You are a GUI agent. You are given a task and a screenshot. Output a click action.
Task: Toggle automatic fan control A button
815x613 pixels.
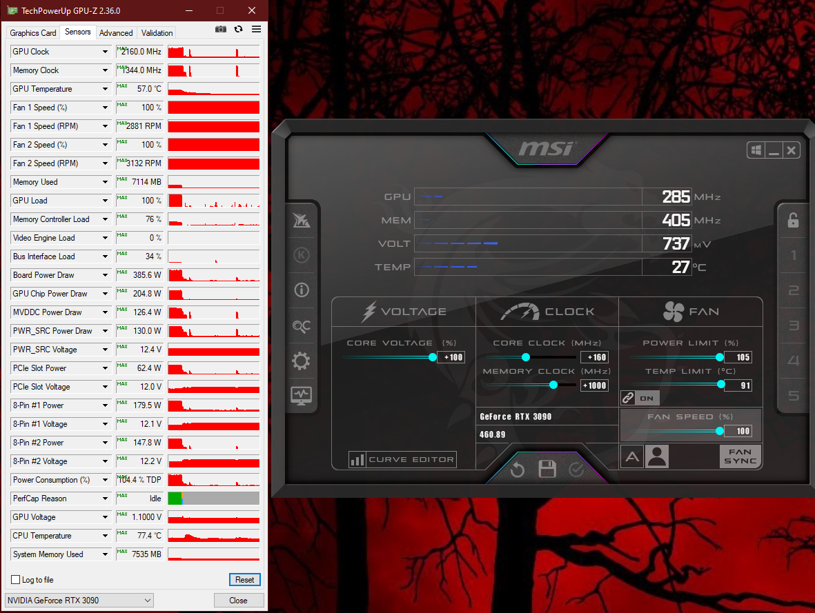point(632,457)
